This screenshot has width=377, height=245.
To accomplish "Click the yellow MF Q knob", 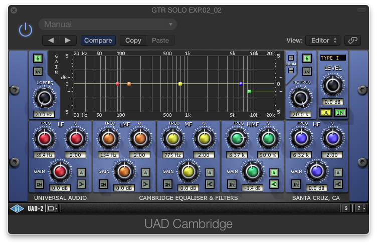I will (205, 139).
